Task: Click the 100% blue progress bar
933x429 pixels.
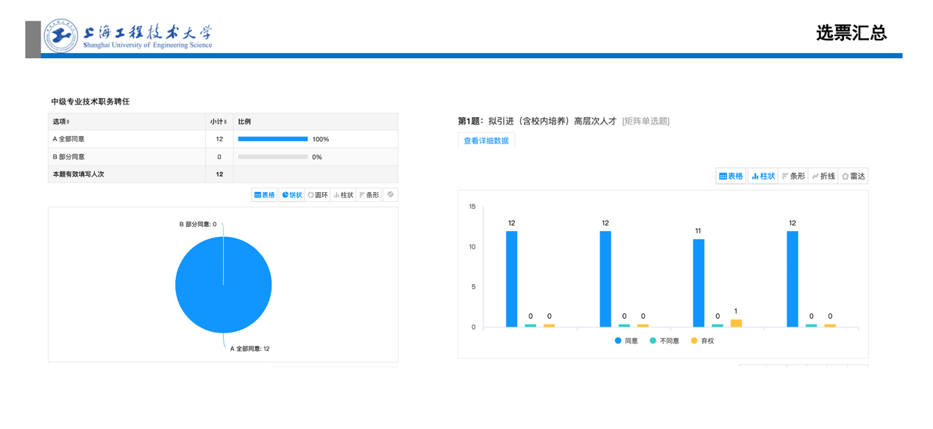Action: [272, 139]
